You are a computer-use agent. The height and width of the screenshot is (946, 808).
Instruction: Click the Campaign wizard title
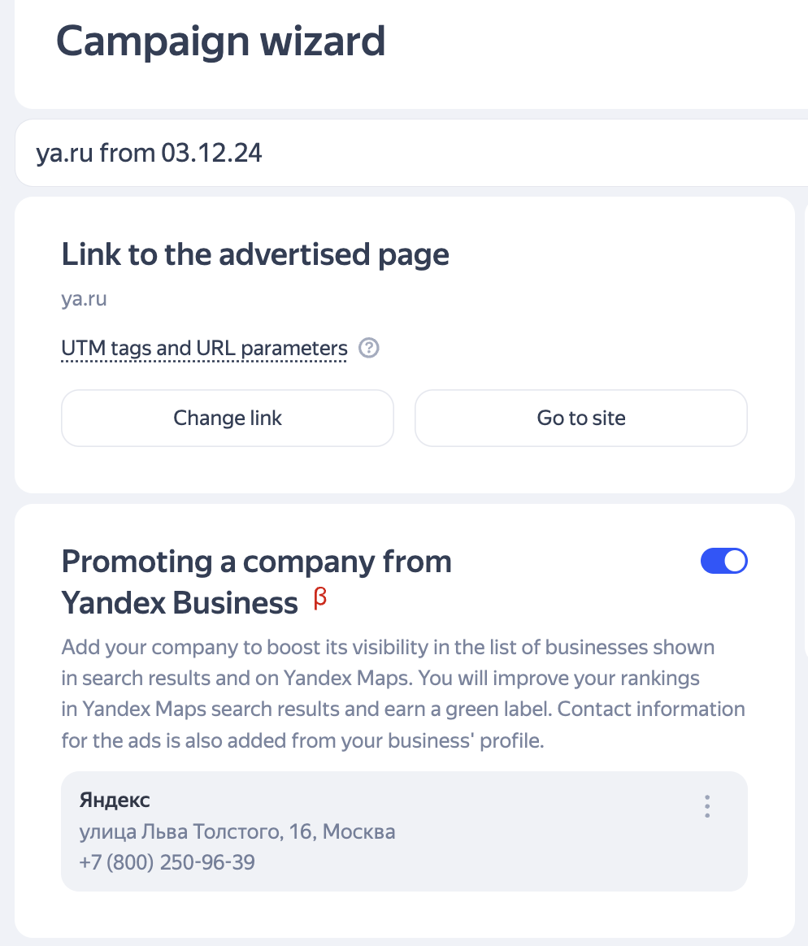(x=220, y=41)
